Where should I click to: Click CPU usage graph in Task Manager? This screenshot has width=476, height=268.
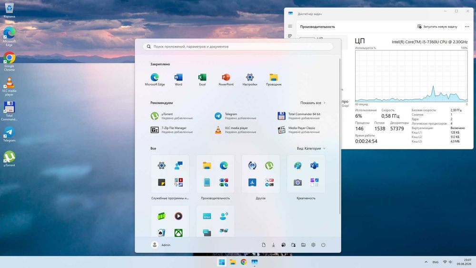click(x=411, y=76)
